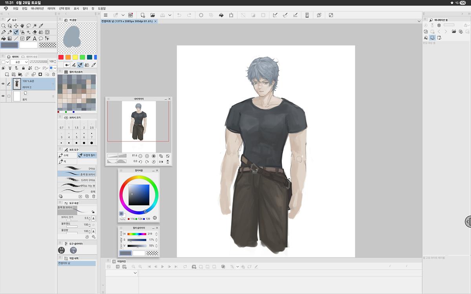Close the 컨셉아트 남 canvas tab

tap(155, 21)
